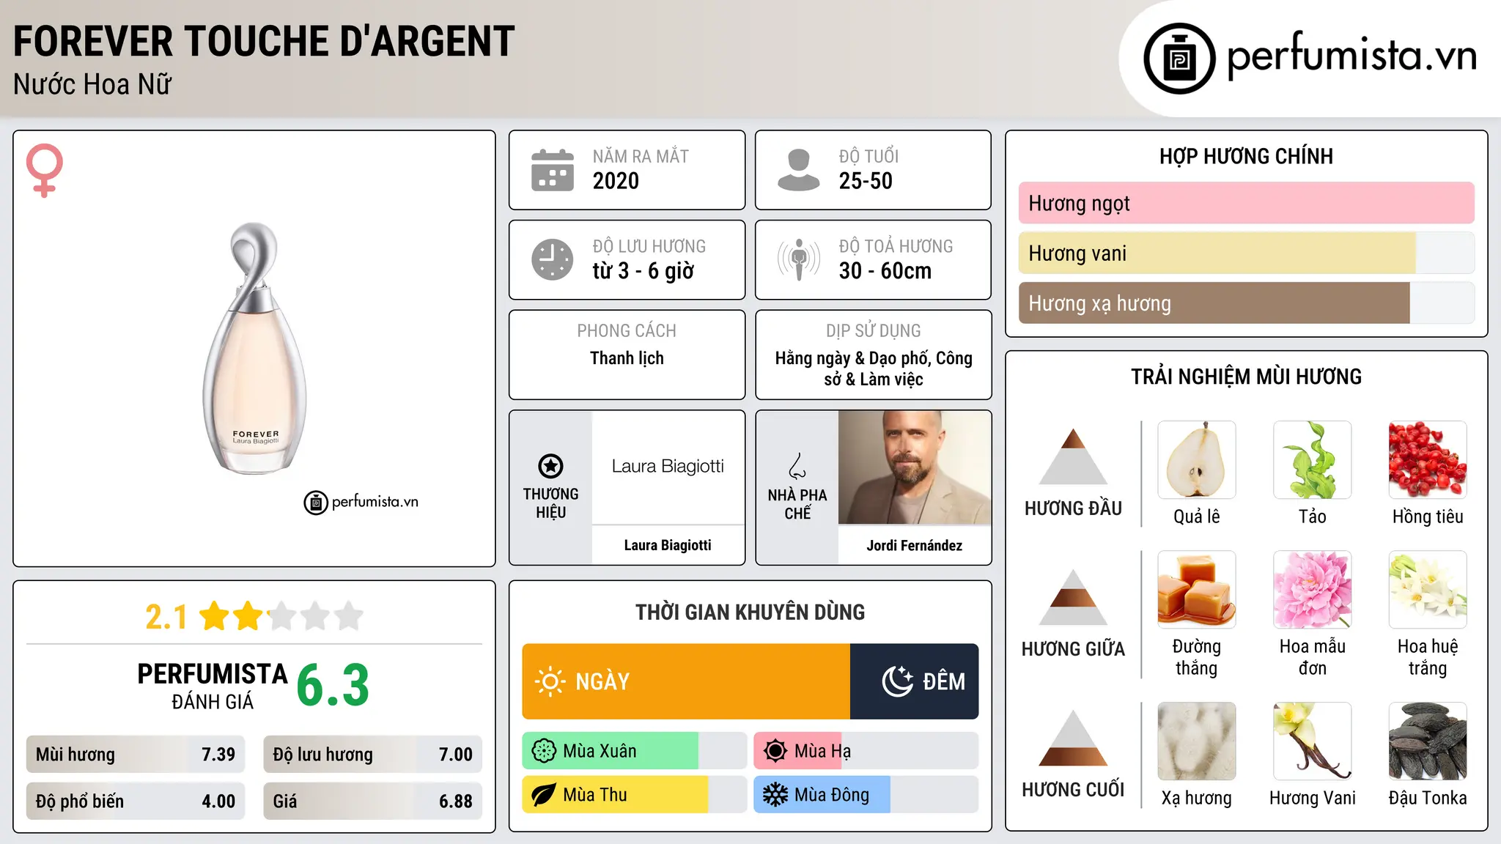Click the 2.1 user rating number
Viewport: 1501px width, 844px height.
pos(166,617)
